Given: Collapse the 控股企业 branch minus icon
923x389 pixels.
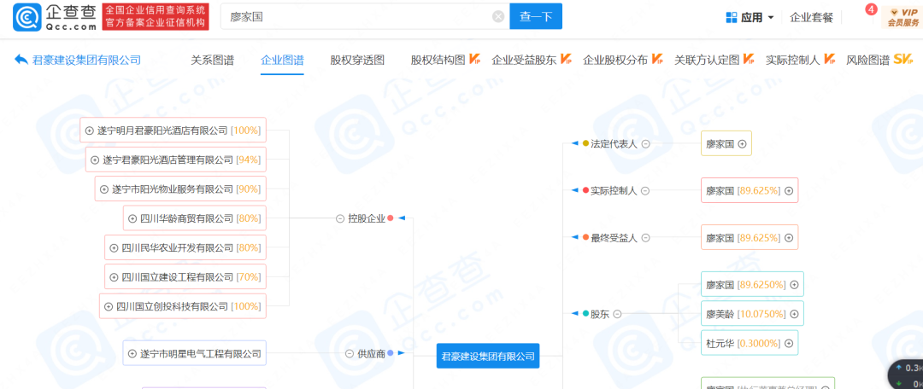Looking at the screenshot, I should (x=339, y=218).
